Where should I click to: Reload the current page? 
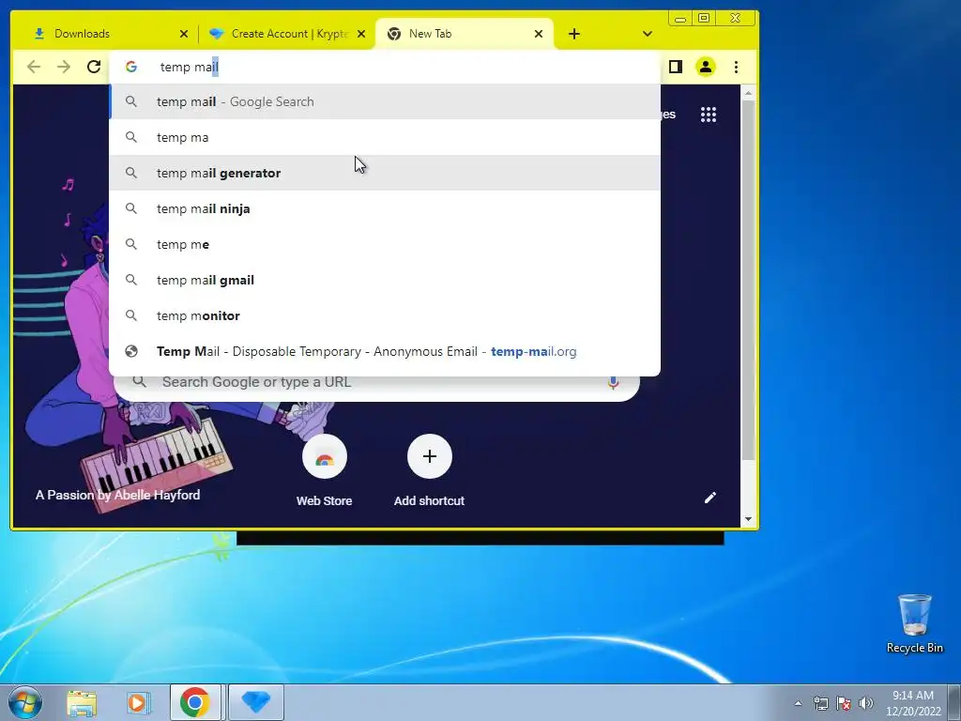tap(94, 67)
